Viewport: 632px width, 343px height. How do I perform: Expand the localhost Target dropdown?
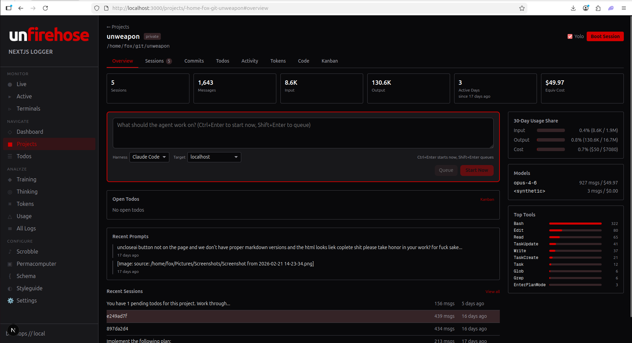pyautogui.click(x=214, y=157)
